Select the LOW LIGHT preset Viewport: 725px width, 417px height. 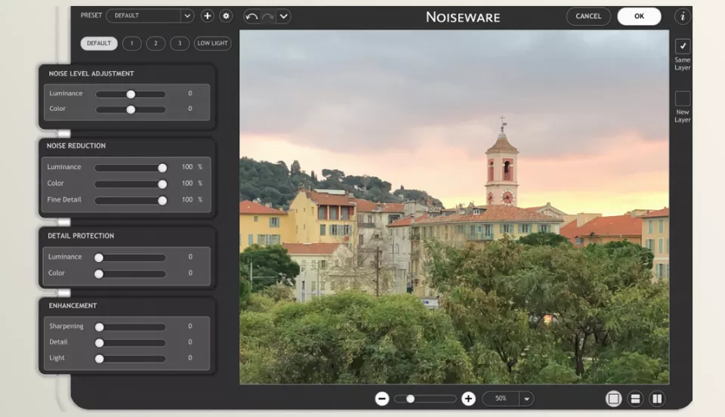tap(213, 44)
